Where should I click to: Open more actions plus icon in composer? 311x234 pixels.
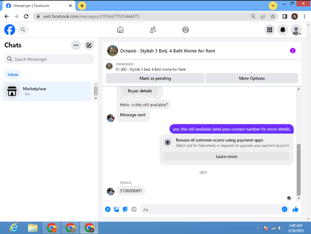(108, 209)
